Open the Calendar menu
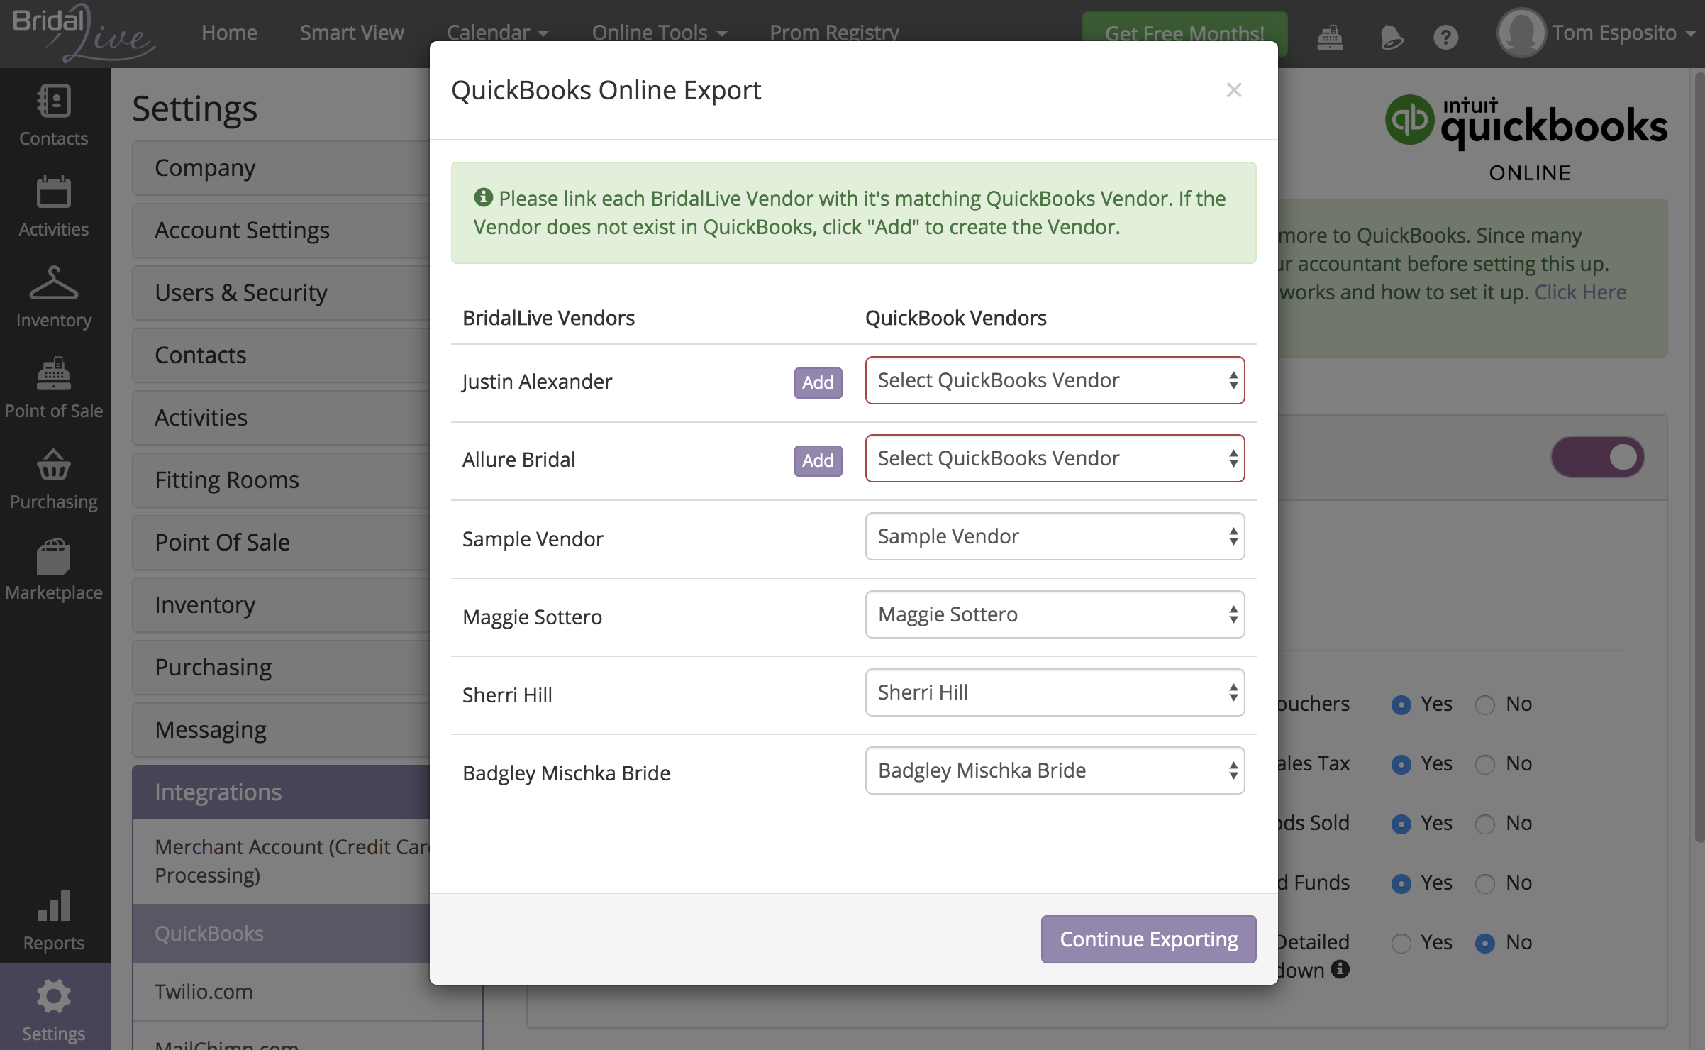This screenshot has height=1050, width=1705. click(x=497, y=33)
